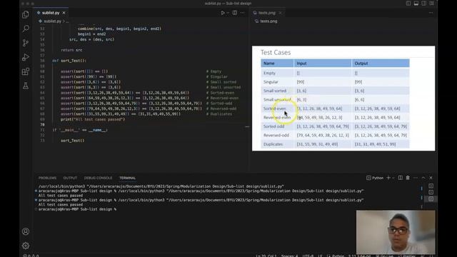Toggle the secondary sidebar layout button
The width and height of the screenshot is (457, 257).
point(423,4)
